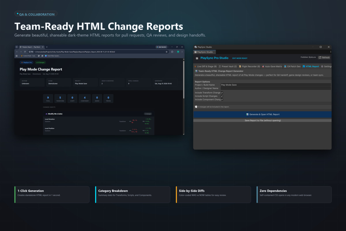The height and width of the screenshot is (231, 346).
Task: Open the Control Panel bookmark
Action: 28,56
